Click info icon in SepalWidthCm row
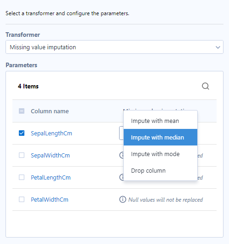 [121, 155]
